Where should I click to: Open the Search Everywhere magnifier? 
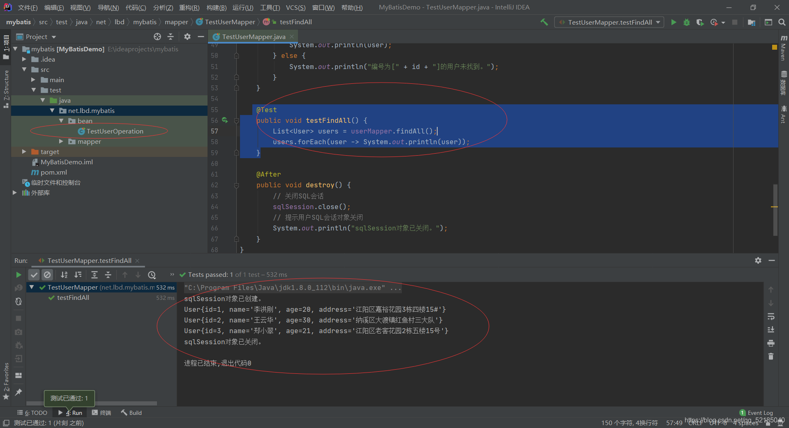coord(782,22)
